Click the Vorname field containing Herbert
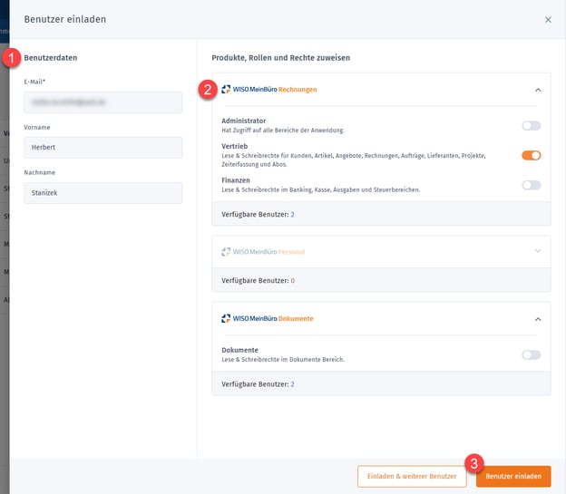The width and height of the screenshot is (566, 494). coord(102,148)
